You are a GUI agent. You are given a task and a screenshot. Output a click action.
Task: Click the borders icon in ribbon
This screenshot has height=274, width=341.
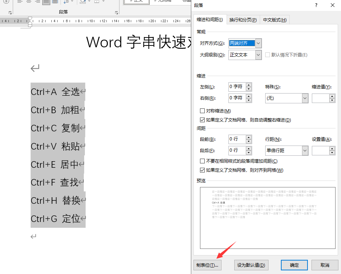[x=97, y=2]
